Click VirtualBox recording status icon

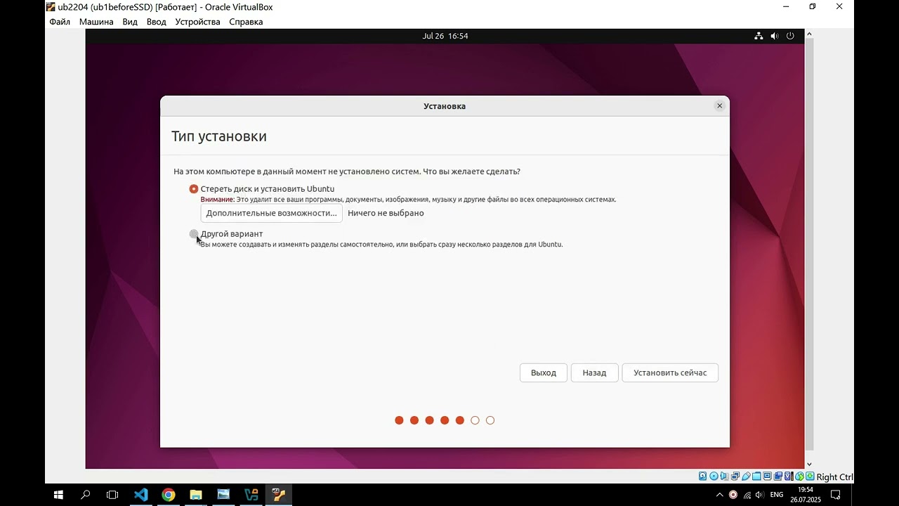(x=778, y=476)
